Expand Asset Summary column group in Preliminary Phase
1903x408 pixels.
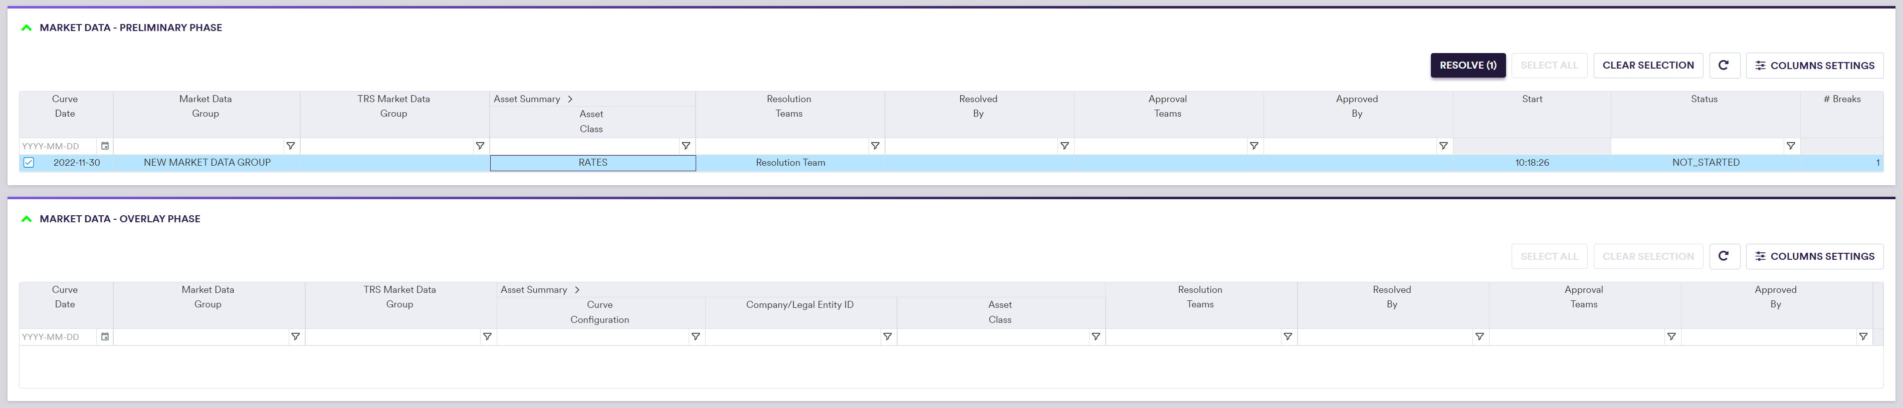coord(570,99)
